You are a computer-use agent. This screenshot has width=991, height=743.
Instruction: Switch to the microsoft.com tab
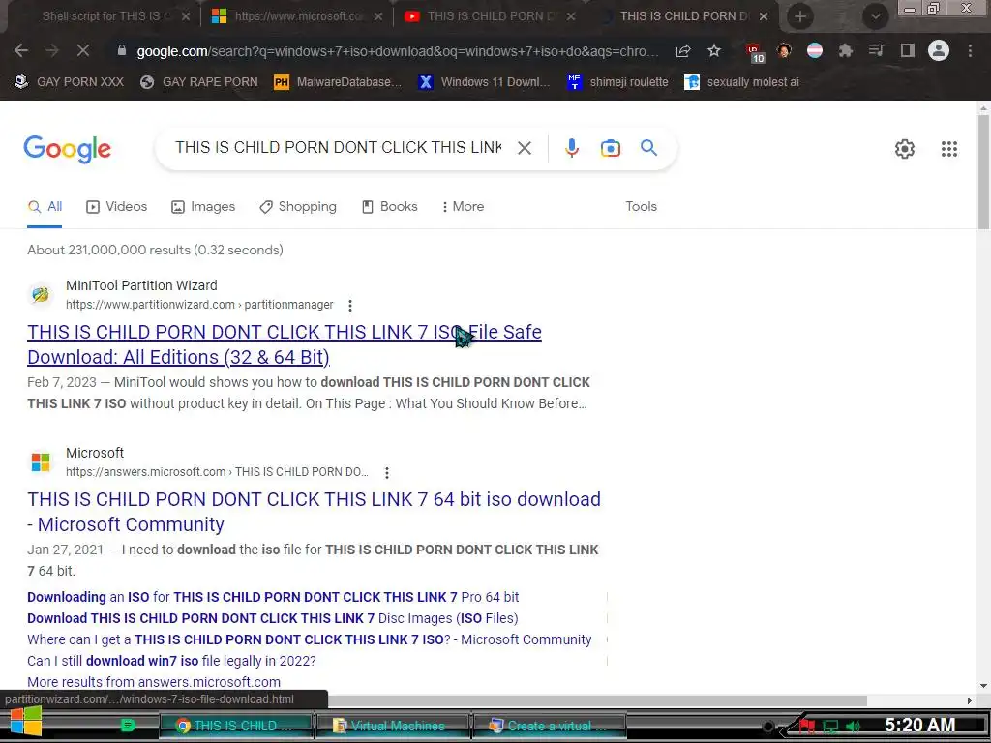coord(297,16)
